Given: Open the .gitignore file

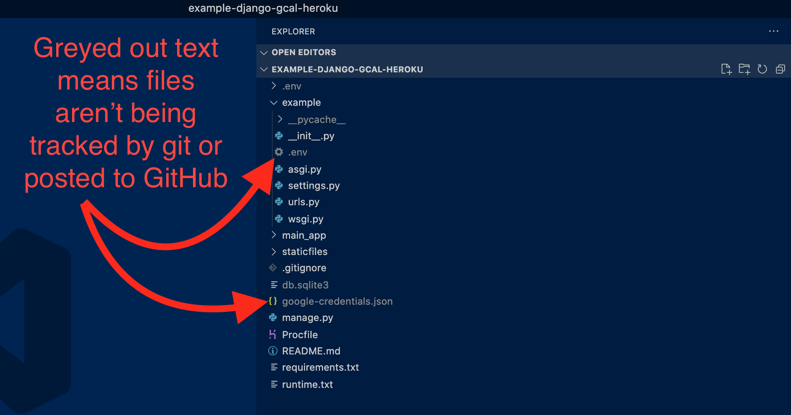Looking at the screenshot, I should (304, 268).
